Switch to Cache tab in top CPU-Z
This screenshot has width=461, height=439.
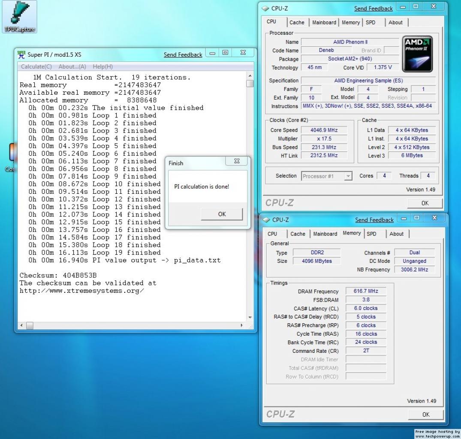[x=297, y=23]
